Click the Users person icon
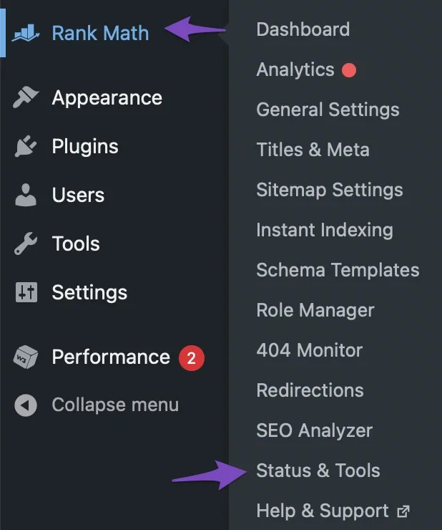The width and height of the screenshot is (442, 530). 26,195
